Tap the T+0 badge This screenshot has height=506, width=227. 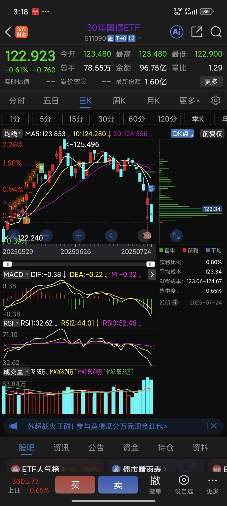pos(121,39)
